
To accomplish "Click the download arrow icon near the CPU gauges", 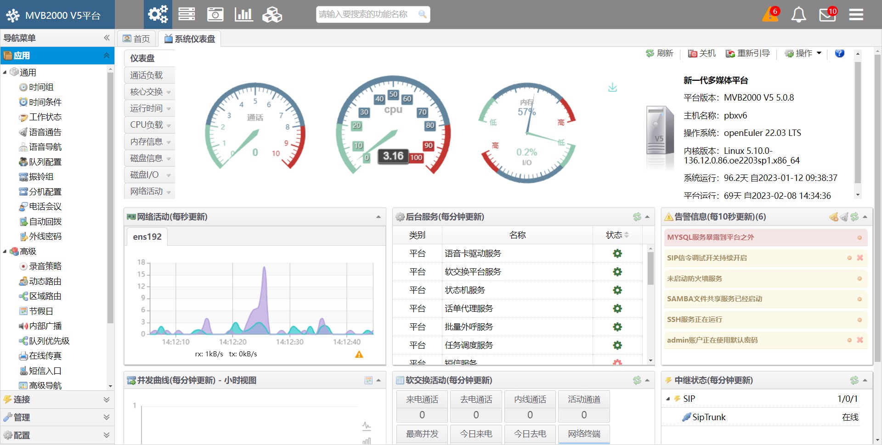I will pyautogui.click(x=612, y=87).
